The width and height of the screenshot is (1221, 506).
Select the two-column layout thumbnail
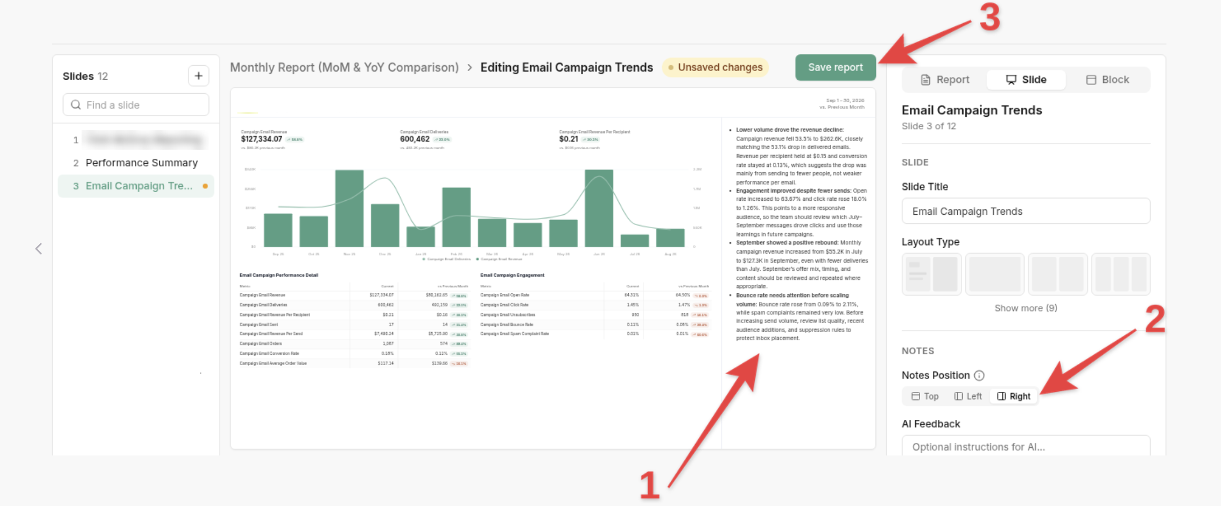click(x=1057, y=274)
